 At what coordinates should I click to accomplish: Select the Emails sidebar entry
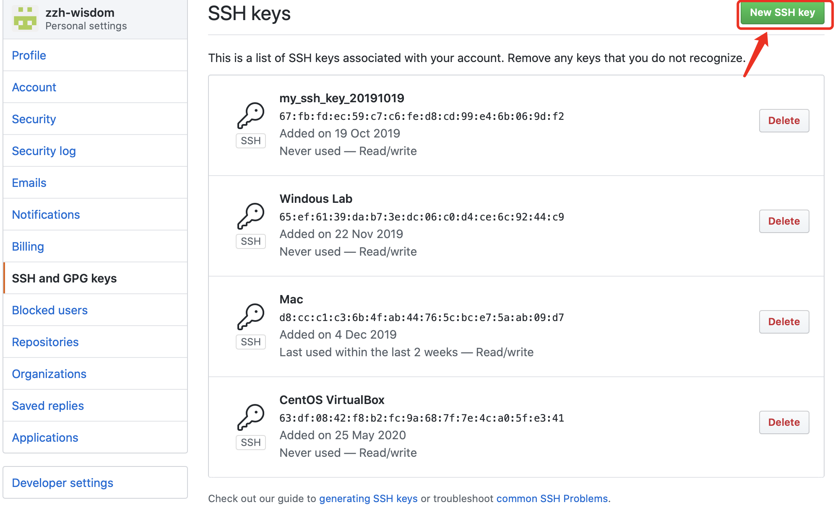click(x=29, y=183)
